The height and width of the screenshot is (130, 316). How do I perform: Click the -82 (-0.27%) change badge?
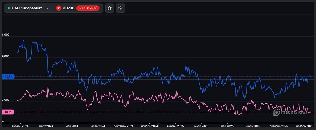(88, 8)
